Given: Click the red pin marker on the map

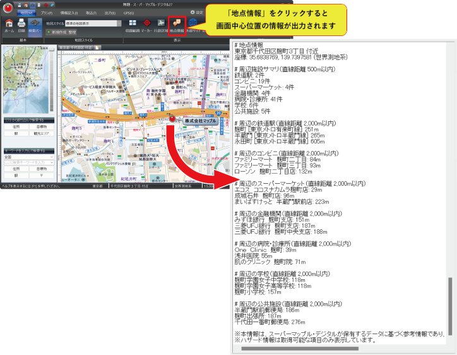Looking at the screenshot, I should [172, 118].
